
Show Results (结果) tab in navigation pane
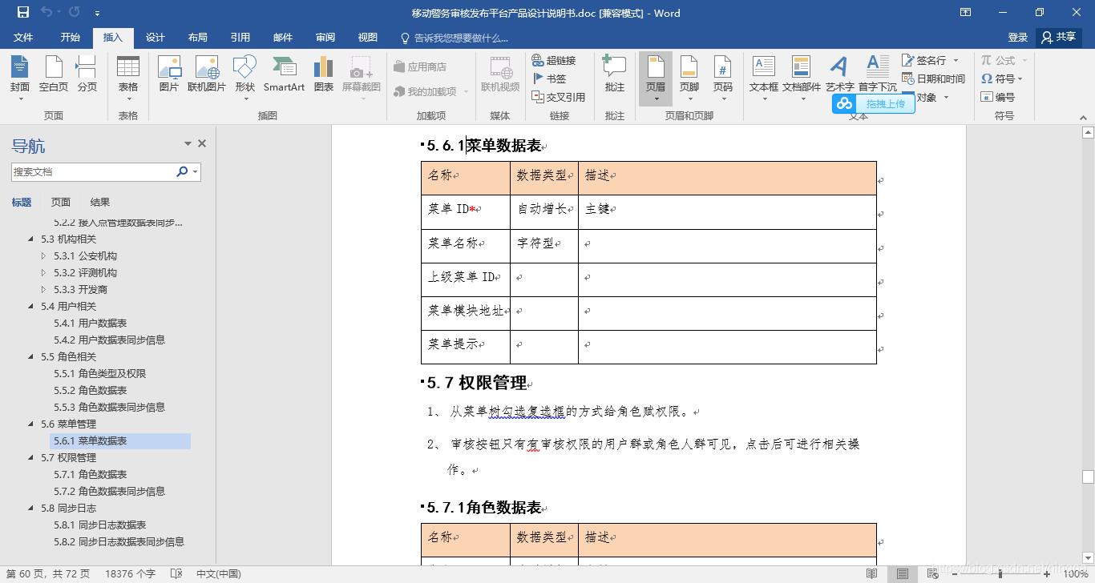pyautogui.click(x=100, y=203)
